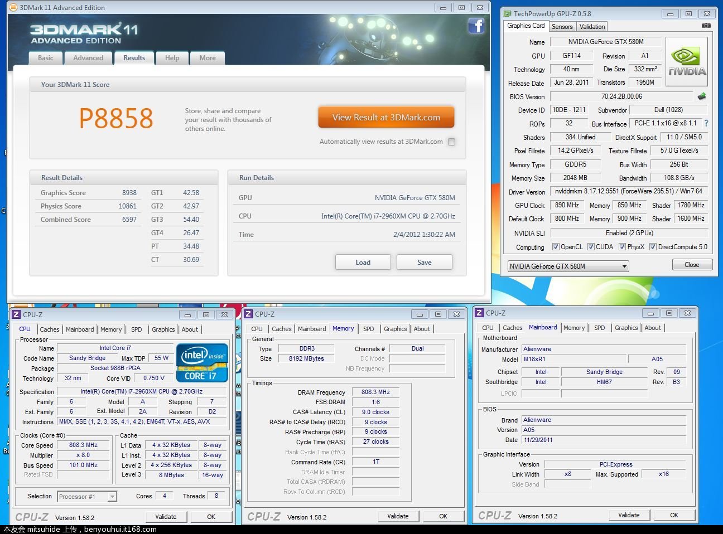Viewport: 723px width, 534px height.
Task: Click the Intel Core i7 logo in CPU-Z
Action: click(203, 363)
